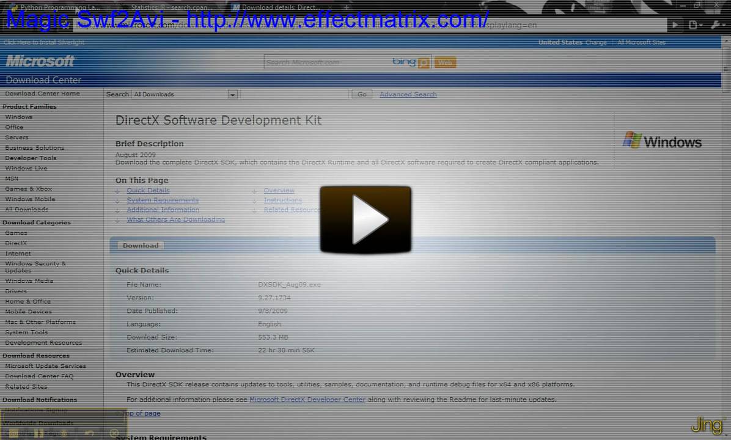731x440 pixels.
Task: Click the Go search button
Action: pyautogui.click(x=362, y=94)
